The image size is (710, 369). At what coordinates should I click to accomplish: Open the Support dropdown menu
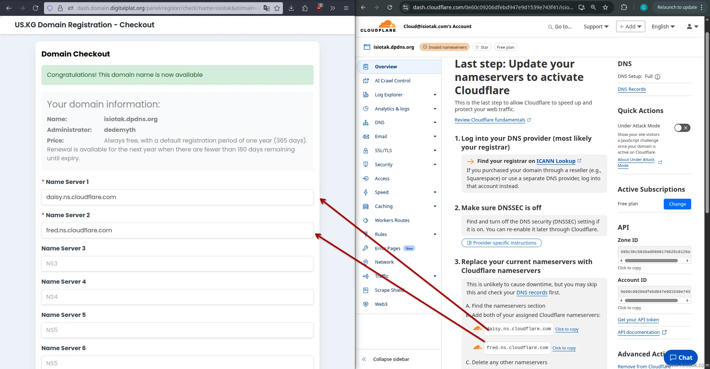point(596,27)
